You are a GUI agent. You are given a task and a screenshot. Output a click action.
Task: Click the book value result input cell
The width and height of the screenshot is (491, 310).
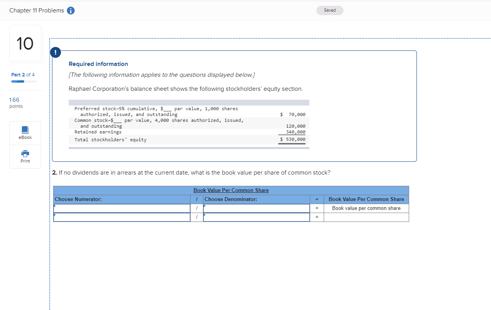tap(366, 217)
